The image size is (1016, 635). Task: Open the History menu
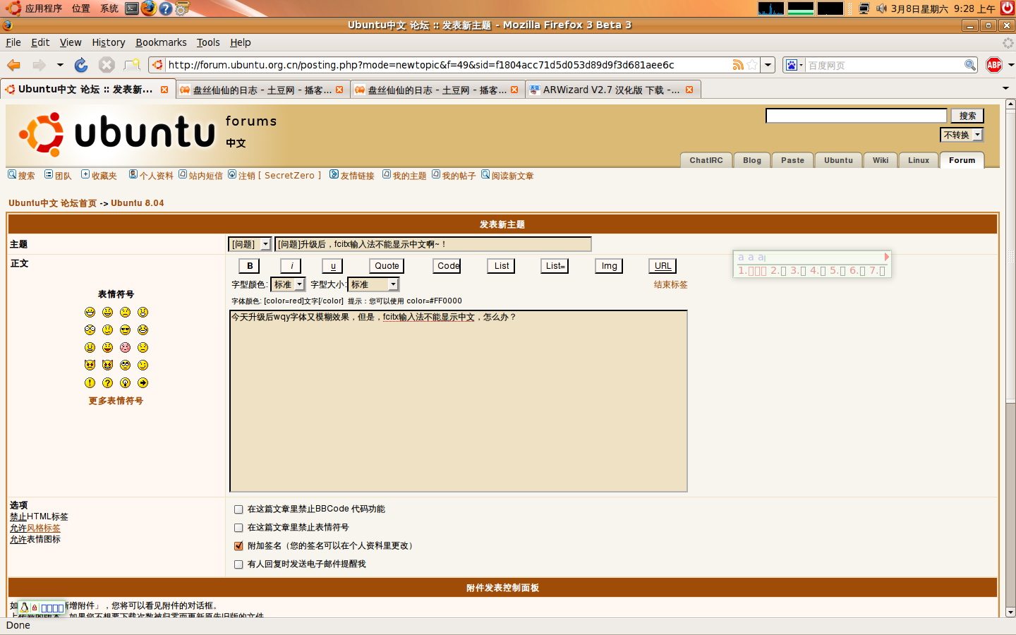(108, 42)
